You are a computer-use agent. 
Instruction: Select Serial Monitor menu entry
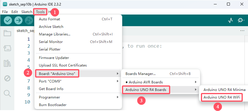pos(78,42)
